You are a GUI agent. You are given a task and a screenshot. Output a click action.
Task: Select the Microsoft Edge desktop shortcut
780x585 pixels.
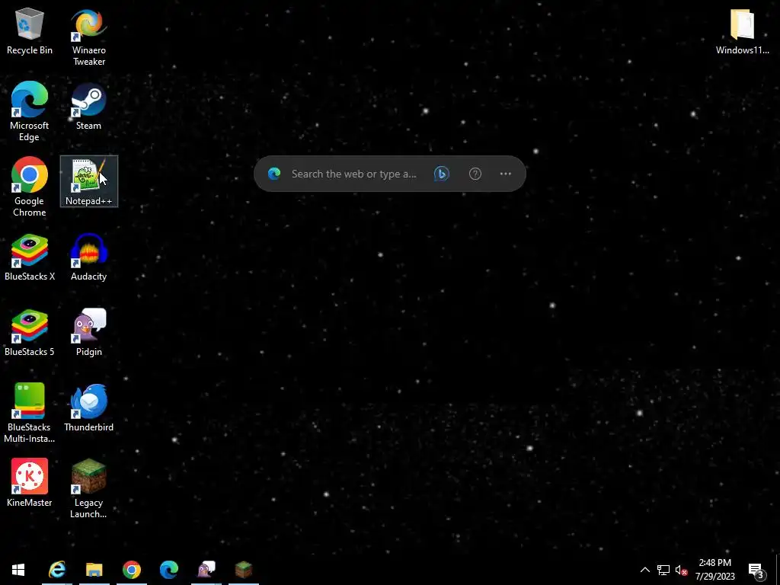30,111
